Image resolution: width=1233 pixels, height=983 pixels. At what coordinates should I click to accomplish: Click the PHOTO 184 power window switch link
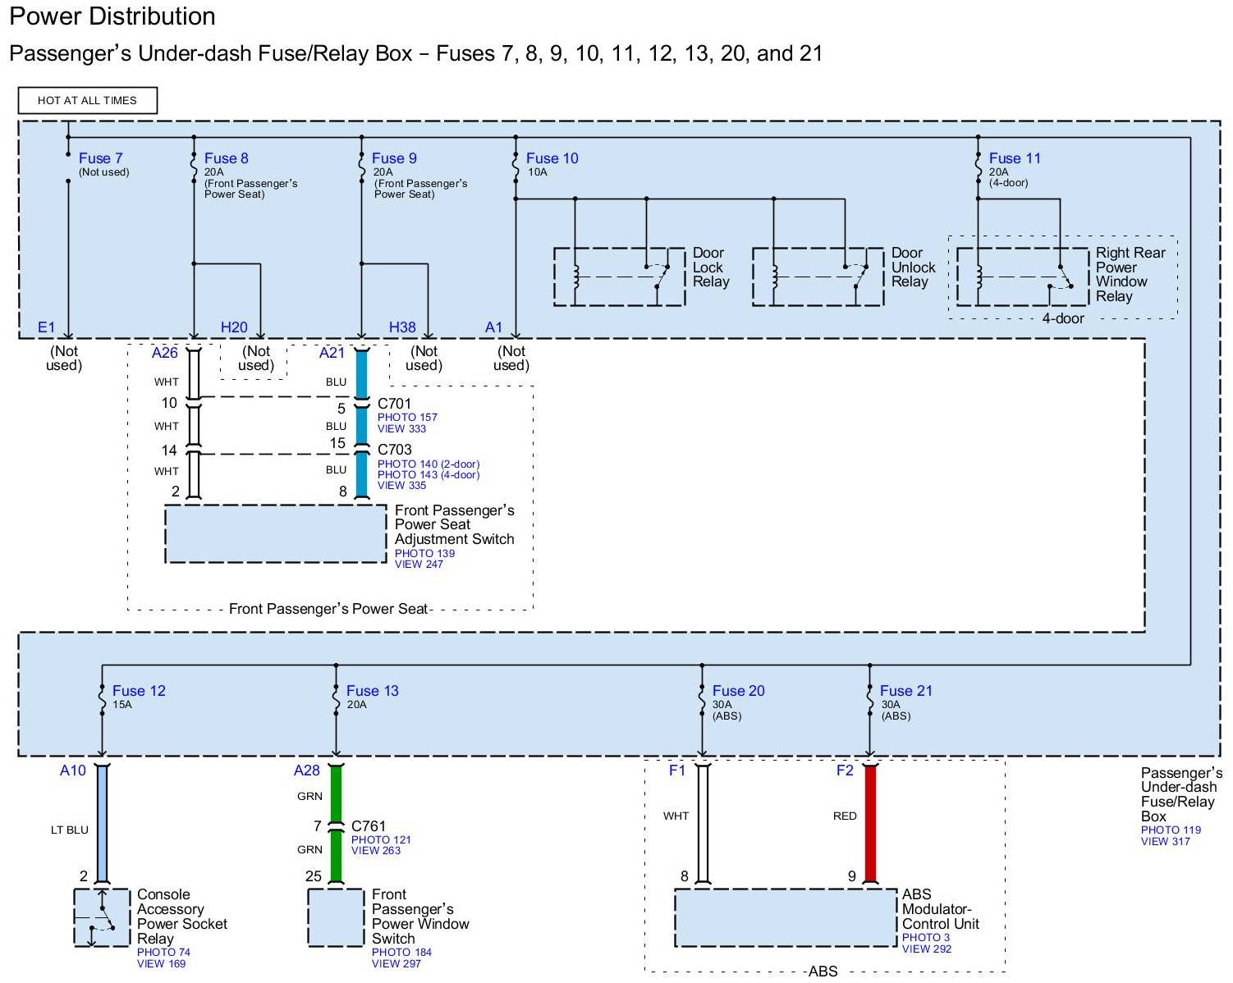pos(401,953)
